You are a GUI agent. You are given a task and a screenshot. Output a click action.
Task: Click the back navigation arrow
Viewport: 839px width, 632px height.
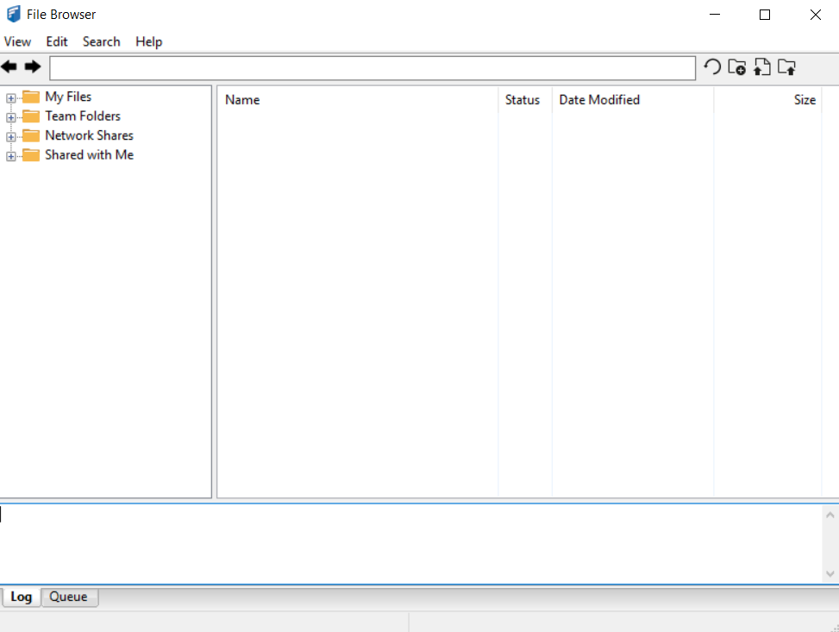tap(9, 67)
